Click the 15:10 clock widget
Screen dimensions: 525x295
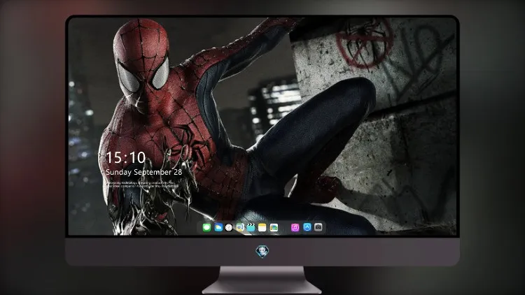(x=126, y=157)
